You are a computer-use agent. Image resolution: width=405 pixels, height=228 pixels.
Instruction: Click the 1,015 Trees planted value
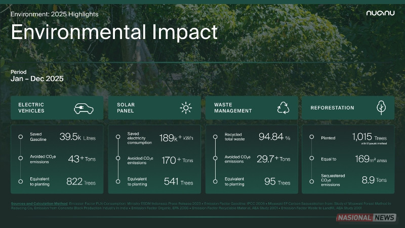pos(369,137)
